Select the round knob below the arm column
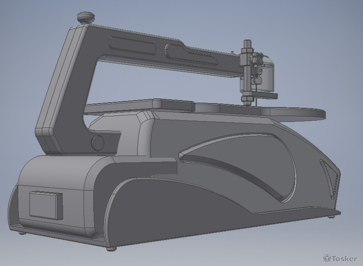Viewport: 363px width, 266px height. [97, 143]
